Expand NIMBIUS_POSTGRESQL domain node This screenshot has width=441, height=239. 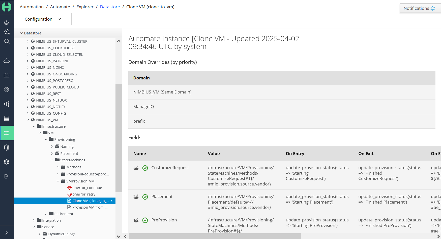pos(27,80)
